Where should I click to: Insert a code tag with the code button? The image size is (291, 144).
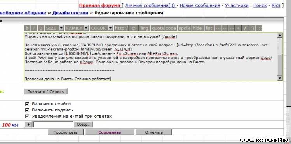(x=171, y=28)
